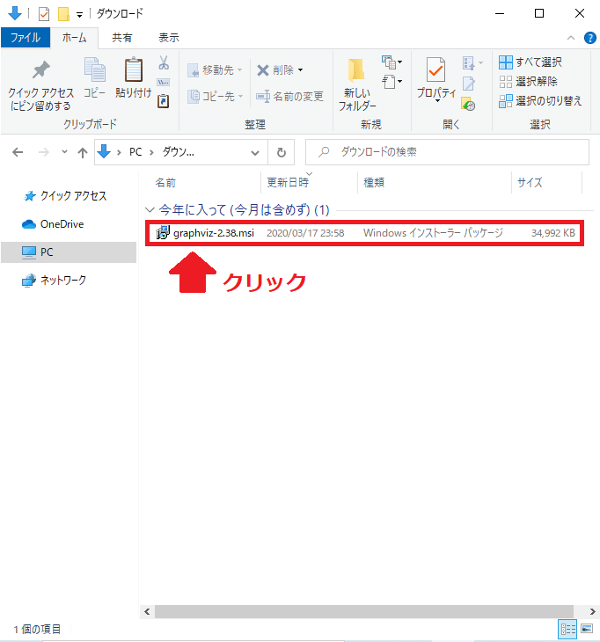Open the Open-with dropdown in Open group
The width and height of the screenshot is (600, 642).
click(472, 63)
